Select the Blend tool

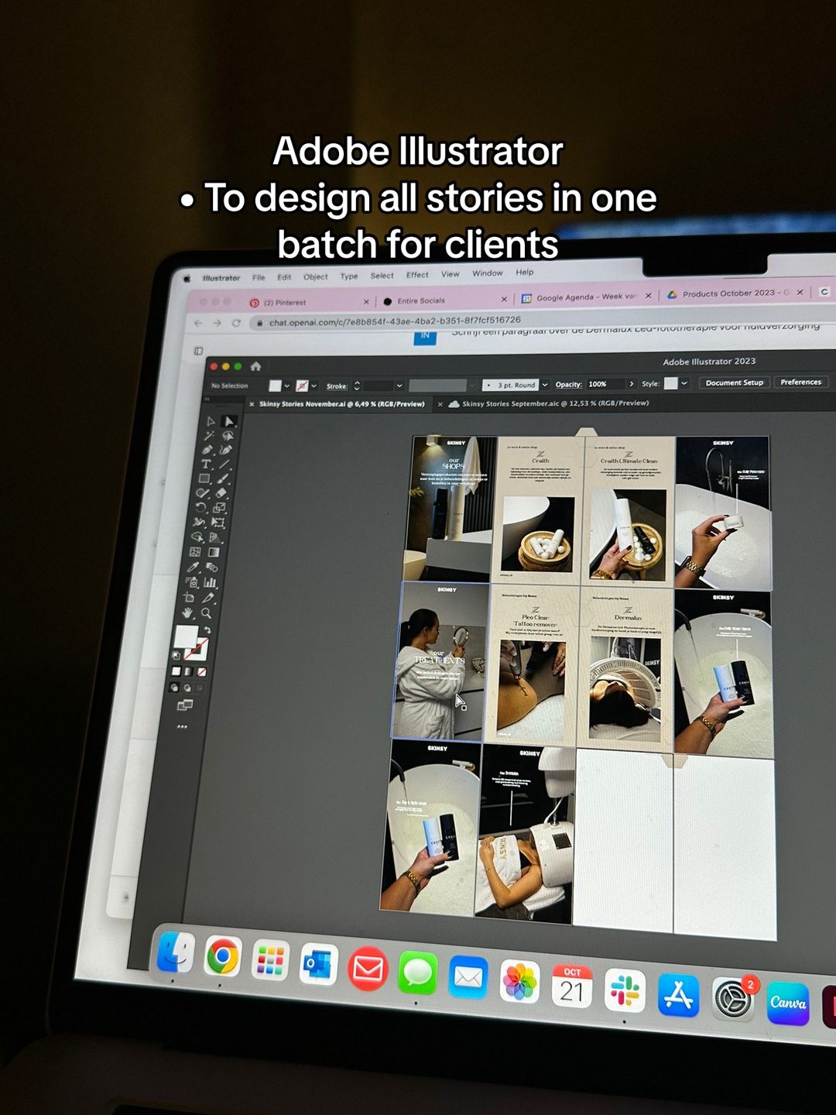pos(211,567)
